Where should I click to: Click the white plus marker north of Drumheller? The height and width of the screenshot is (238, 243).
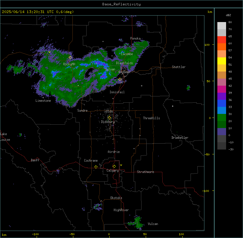click(x=173, y=106)
